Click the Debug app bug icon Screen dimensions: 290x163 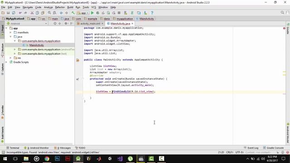pos(98,13)
